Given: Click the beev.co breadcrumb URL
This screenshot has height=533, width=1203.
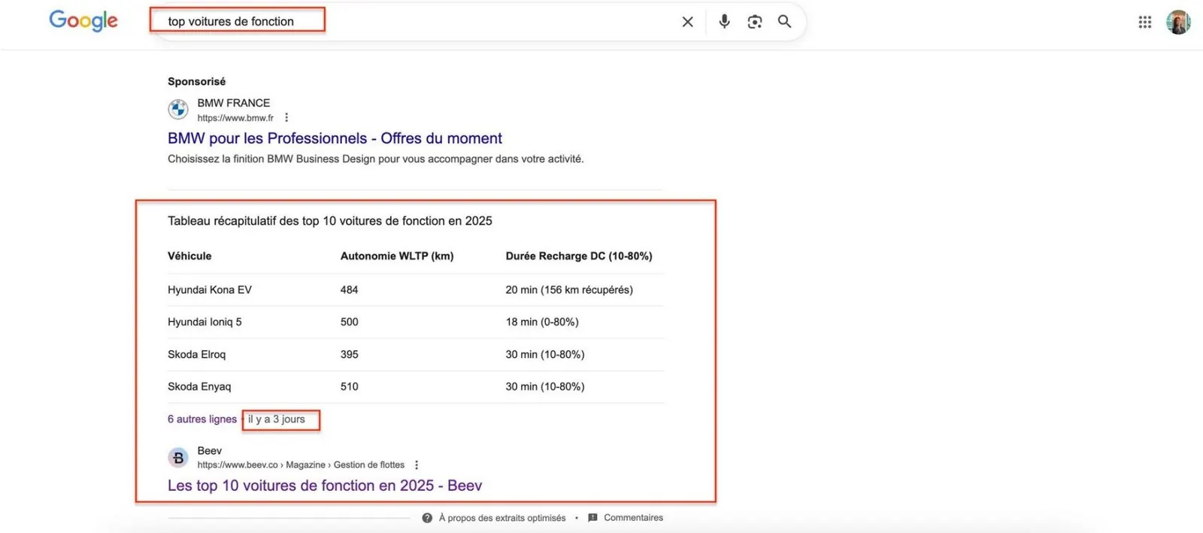Looking at the screenshot, I should 301,465.
